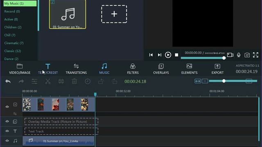
Task: Click the transition track swap icon
Action: [x=15, y=114]
